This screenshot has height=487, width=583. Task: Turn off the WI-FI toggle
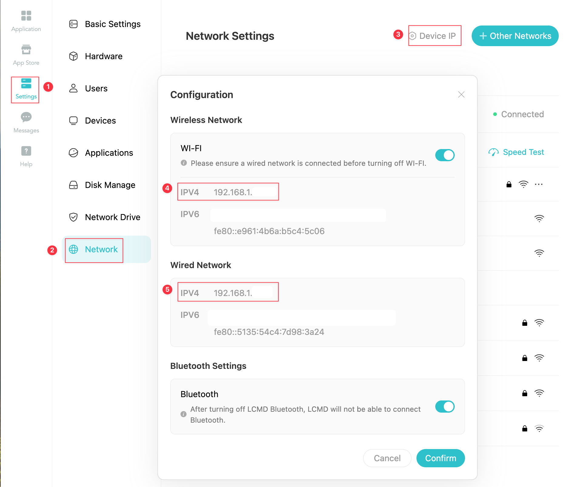(x=445, y=155)
